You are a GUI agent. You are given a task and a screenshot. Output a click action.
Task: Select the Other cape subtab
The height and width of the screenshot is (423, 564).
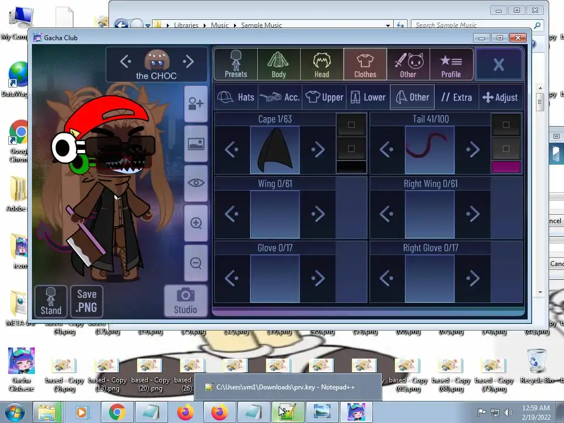412,97
